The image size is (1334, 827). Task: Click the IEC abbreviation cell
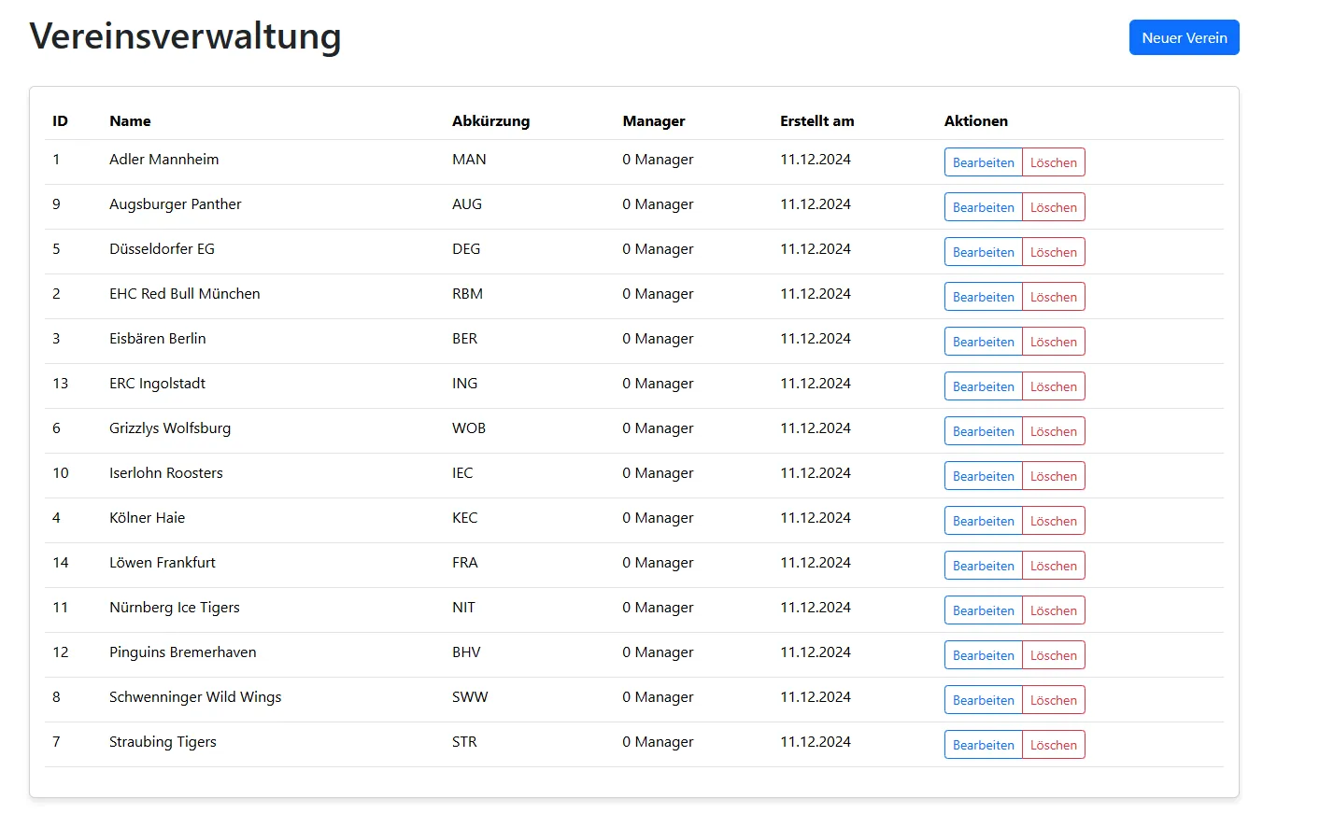pos(462,472)
